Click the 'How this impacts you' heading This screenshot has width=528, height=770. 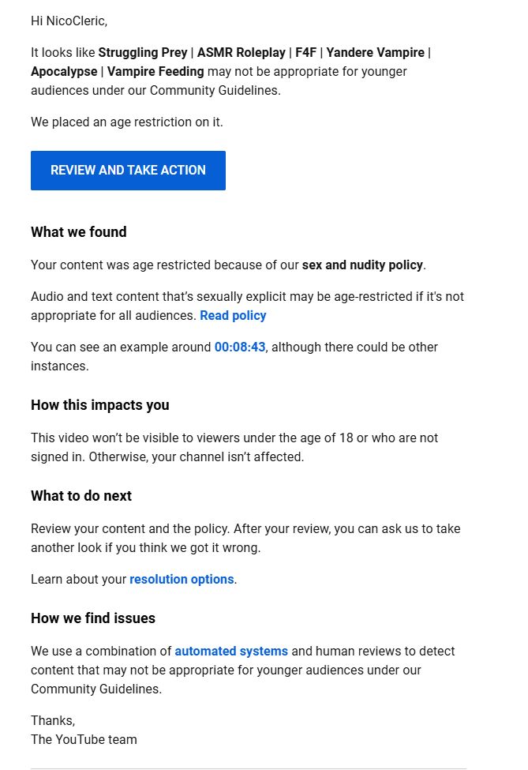[x=100, y=405]
